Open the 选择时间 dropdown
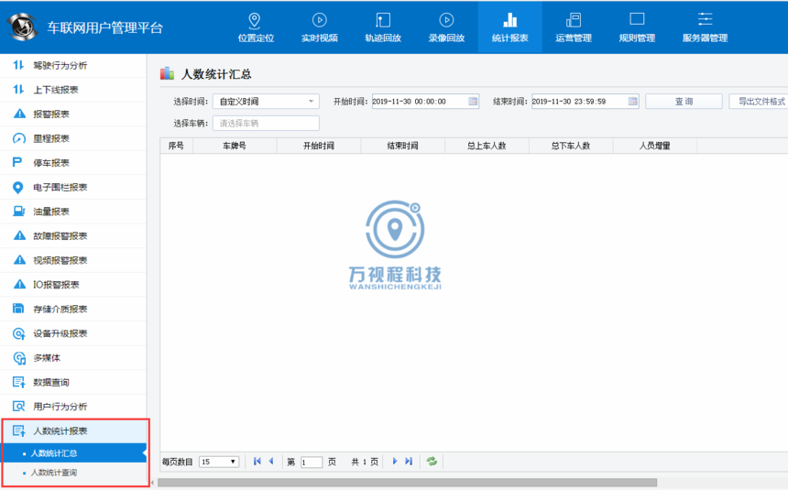 click(x=266, y=101)
